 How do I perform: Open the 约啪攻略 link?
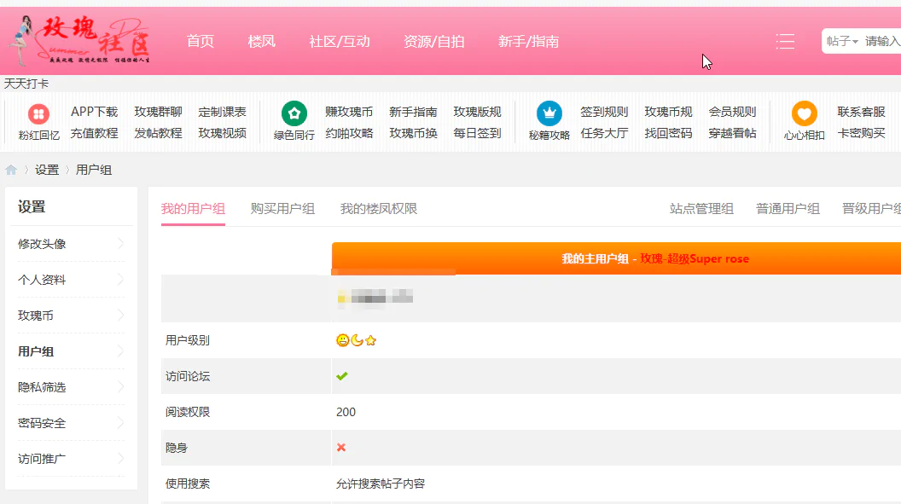click(349, 133)
